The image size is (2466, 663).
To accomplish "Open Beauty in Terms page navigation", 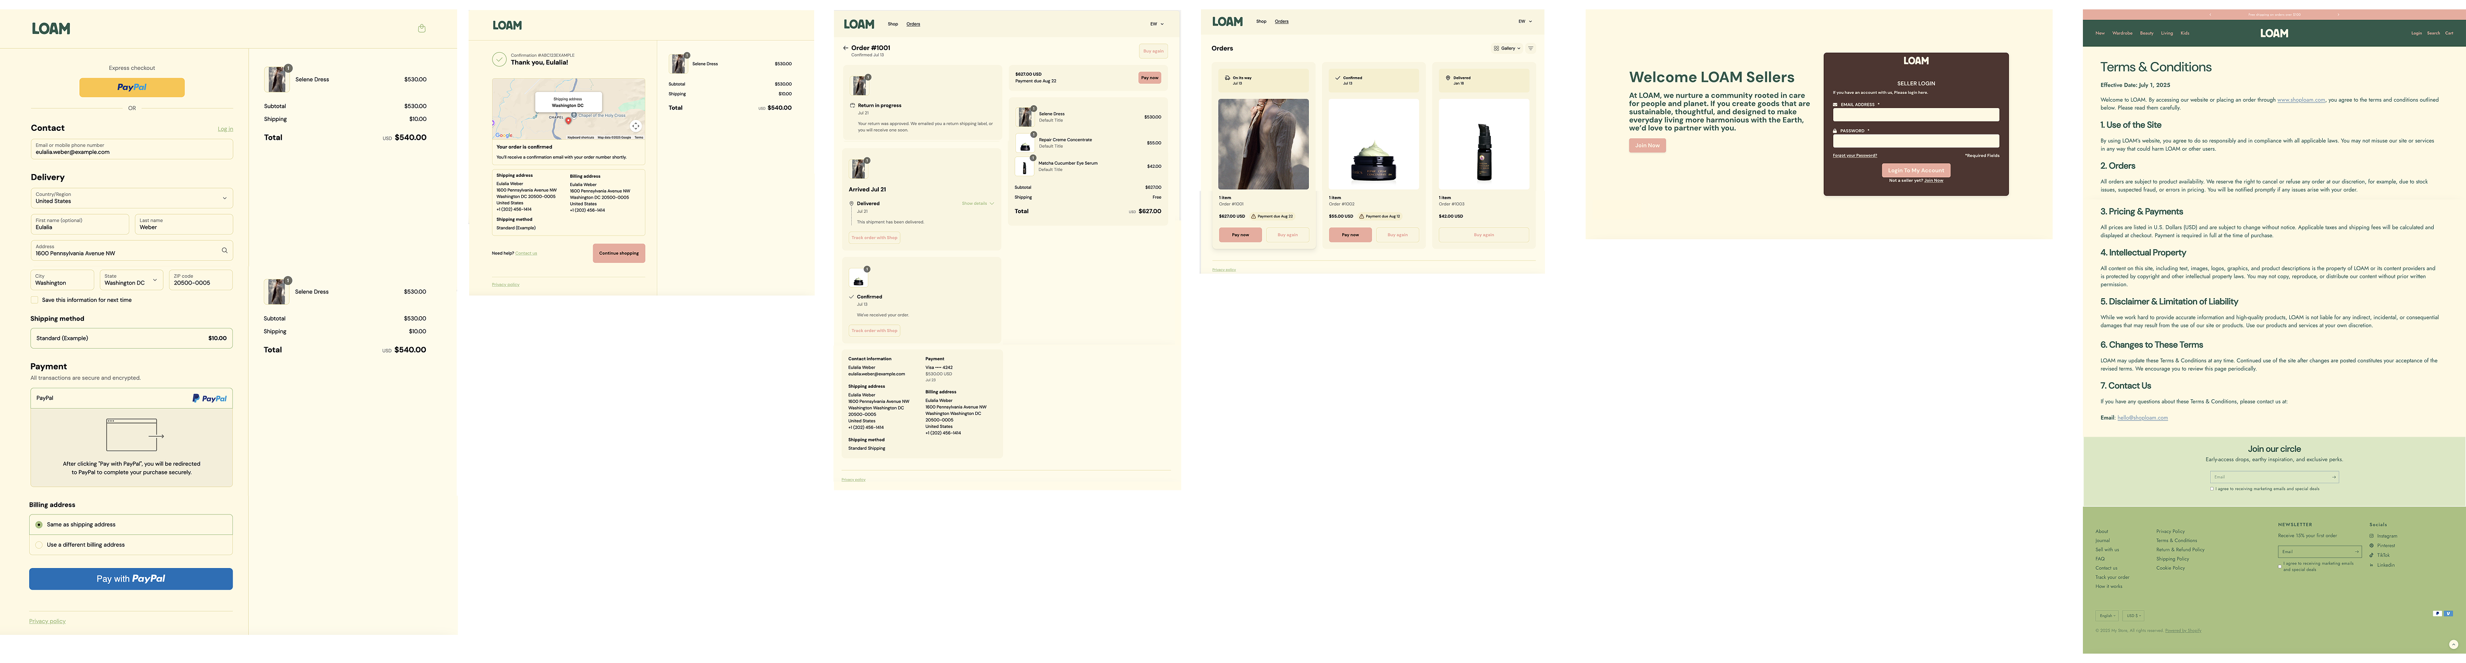I will pos(2146,32).
